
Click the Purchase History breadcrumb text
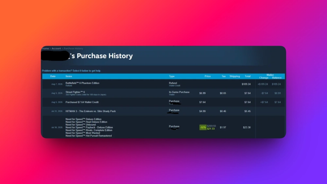73,48
